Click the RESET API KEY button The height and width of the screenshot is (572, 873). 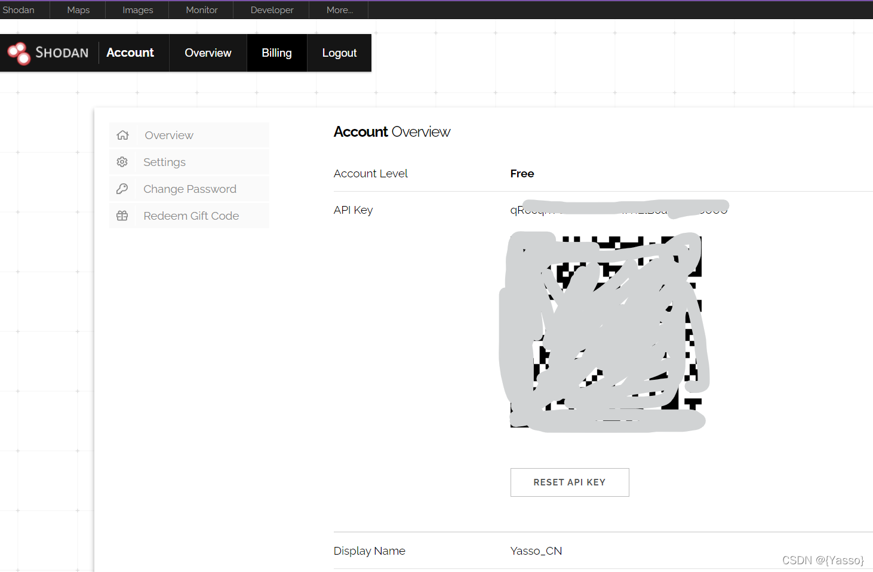point(570,482)
